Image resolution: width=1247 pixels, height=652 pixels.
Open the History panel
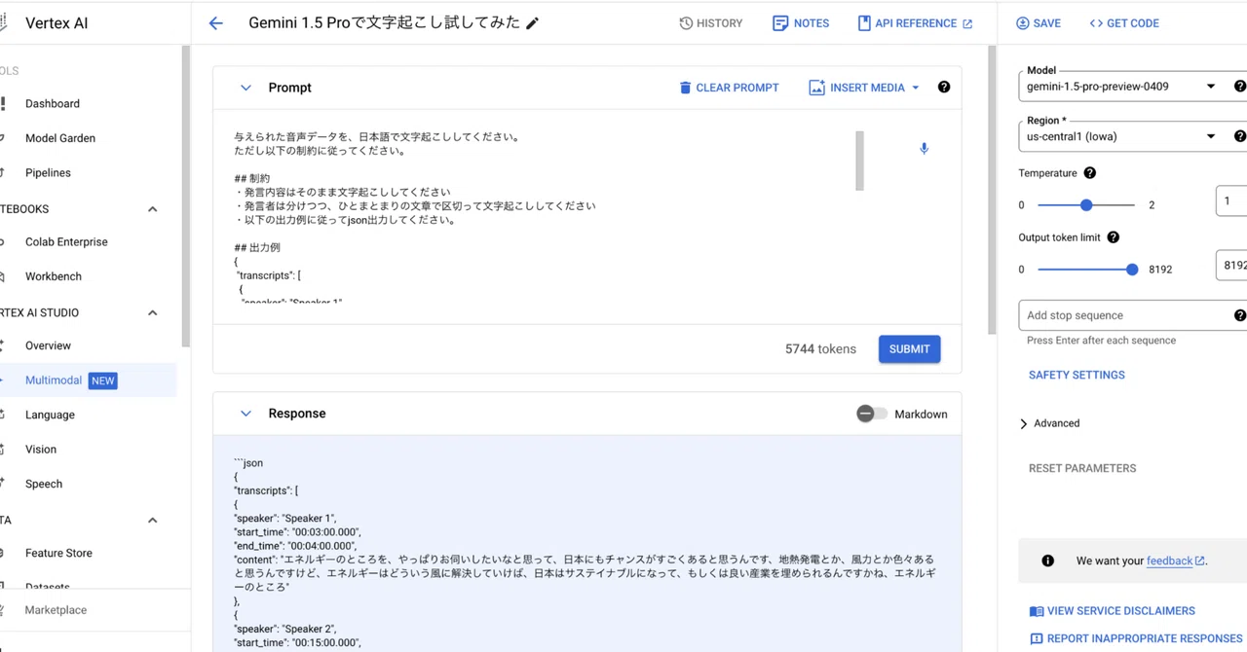[x=711, y=23]
